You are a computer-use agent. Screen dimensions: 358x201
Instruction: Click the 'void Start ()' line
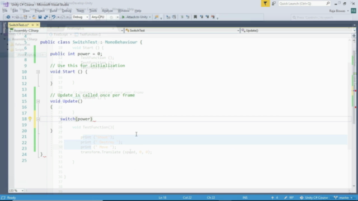tap(69, 71)
